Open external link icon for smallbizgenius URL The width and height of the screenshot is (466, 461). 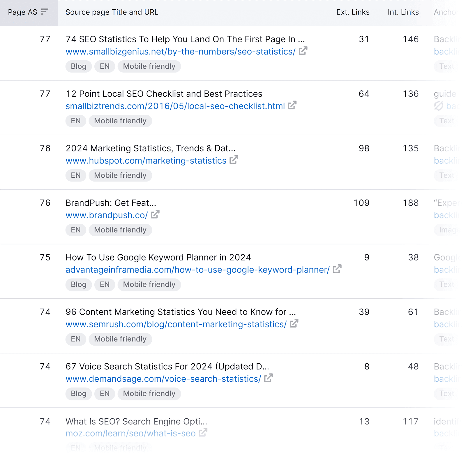[303, 51]
